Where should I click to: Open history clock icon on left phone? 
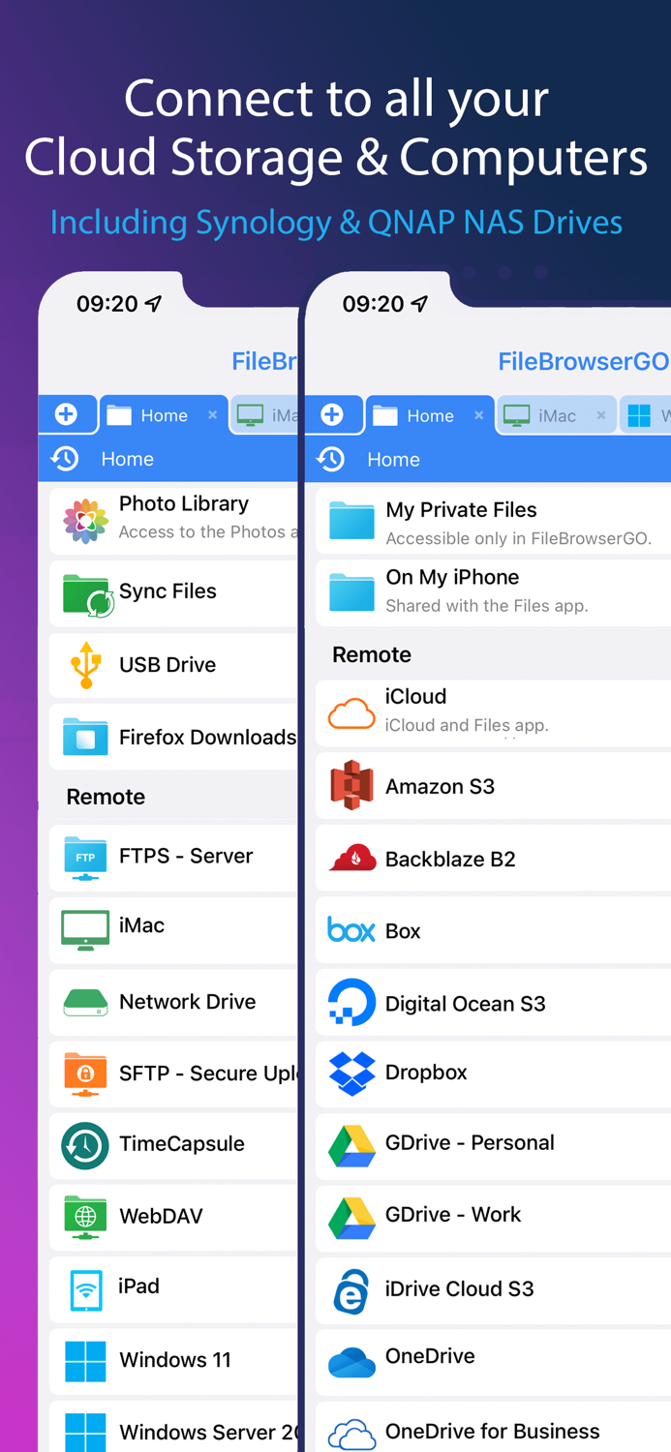65,459
